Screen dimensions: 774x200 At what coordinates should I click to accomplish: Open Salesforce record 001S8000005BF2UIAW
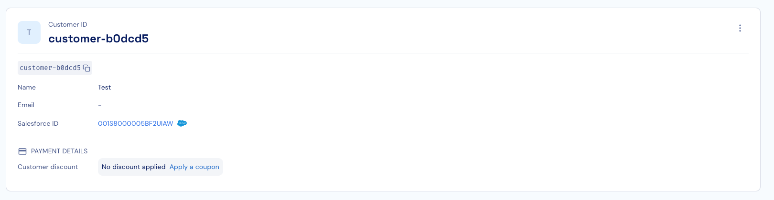pos(136,123)
